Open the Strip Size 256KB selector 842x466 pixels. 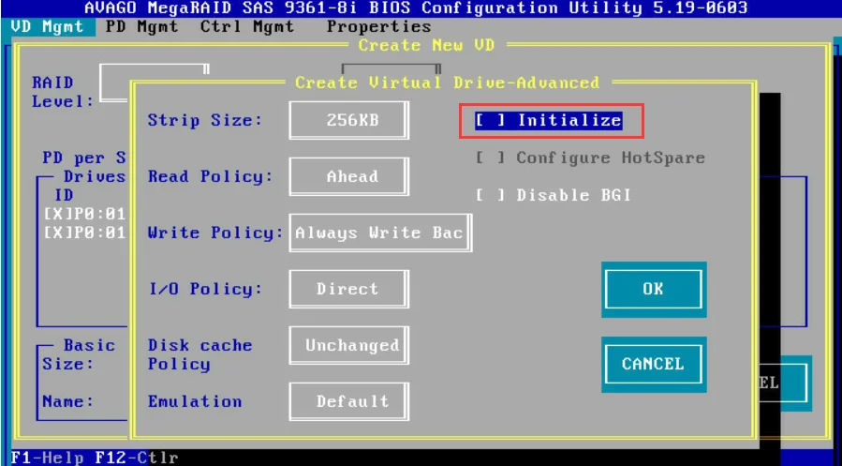(x=349, y=120)
